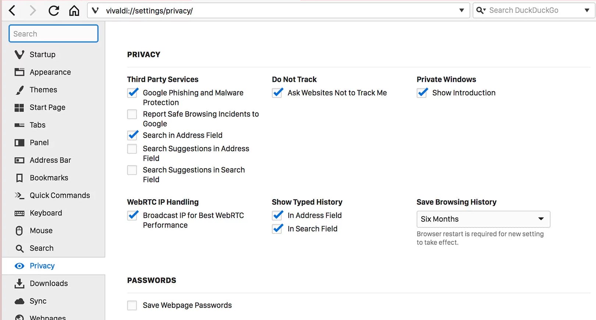
Task: Disable Broadcast IP for Best WebRTC Performance
Action: [x=133, y=215]
